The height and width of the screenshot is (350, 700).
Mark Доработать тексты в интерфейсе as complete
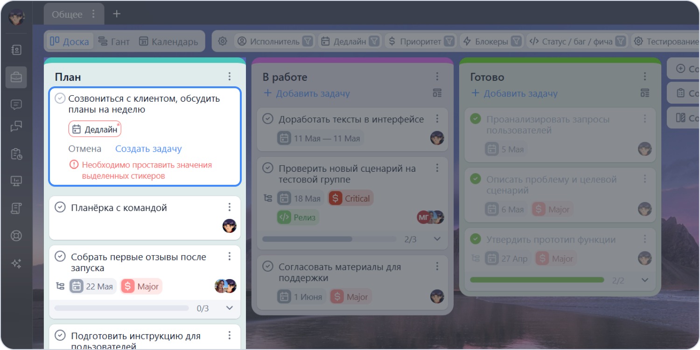268,119
